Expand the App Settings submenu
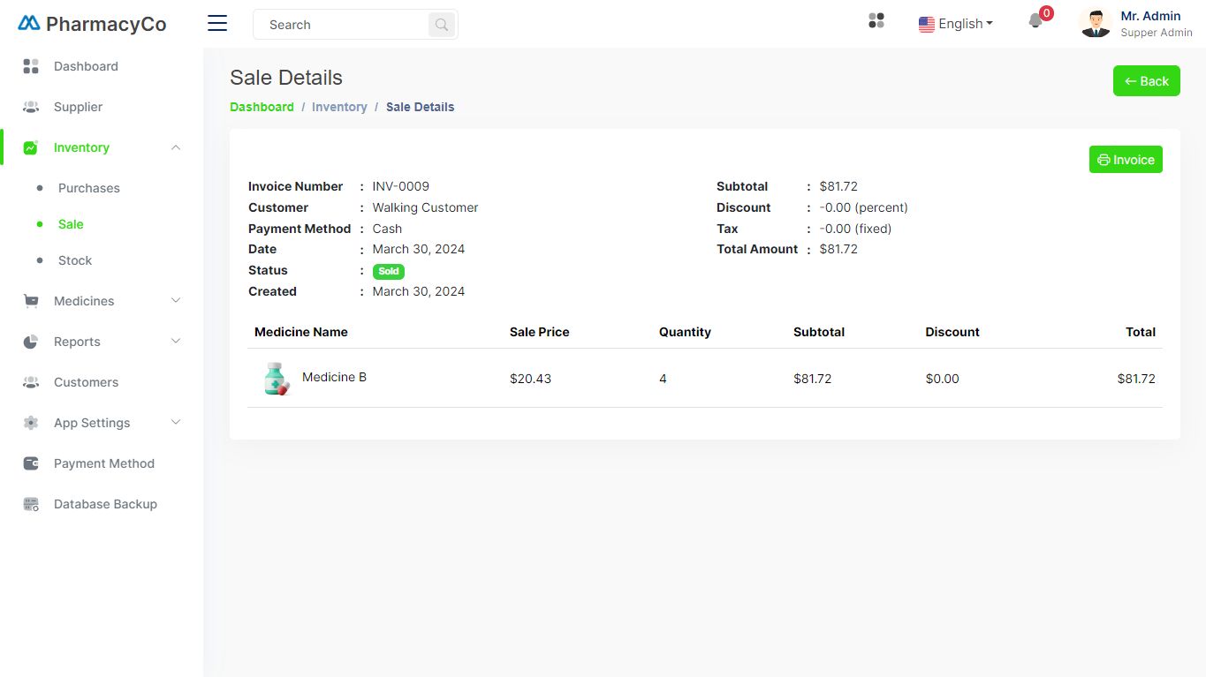Screen dimensions: 1206x677 [x=176, y=423]
